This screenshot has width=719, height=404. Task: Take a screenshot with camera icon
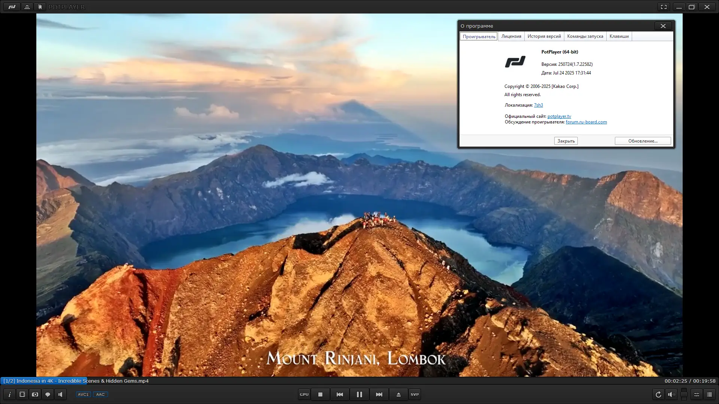tap(35, 394)
